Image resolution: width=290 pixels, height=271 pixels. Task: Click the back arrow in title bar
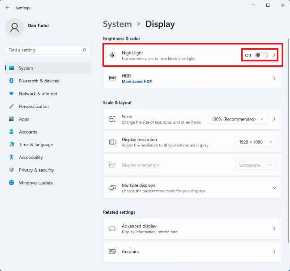(7, 8)
